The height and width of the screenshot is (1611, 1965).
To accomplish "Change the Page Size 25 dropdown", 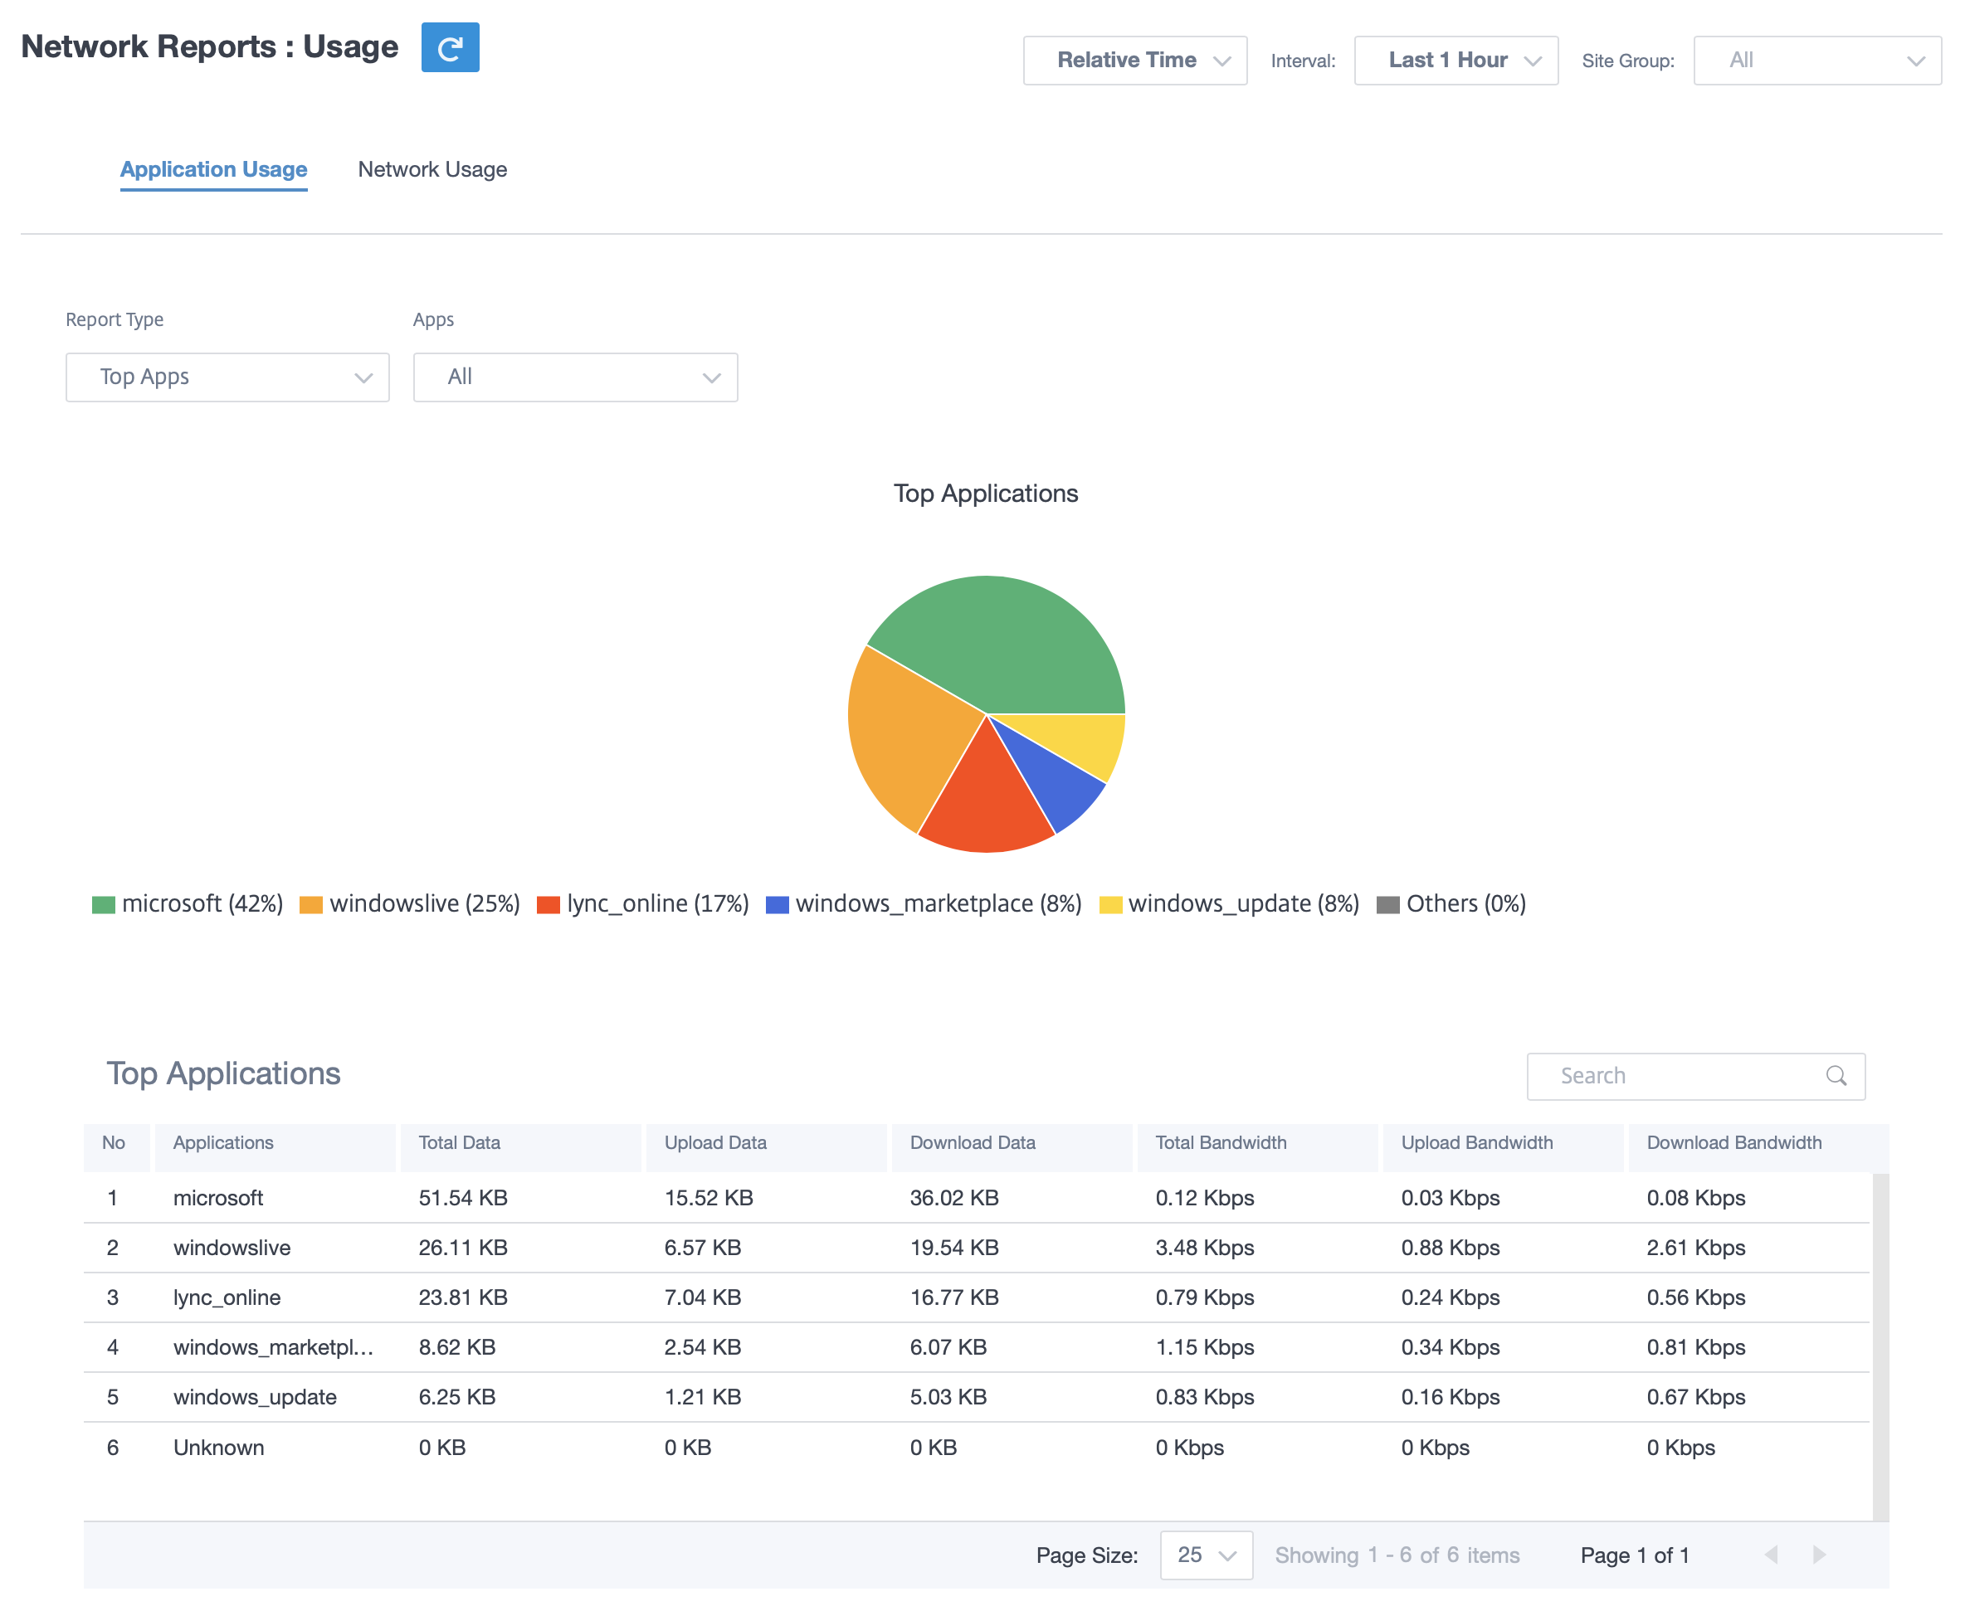I will 1206,1555.
